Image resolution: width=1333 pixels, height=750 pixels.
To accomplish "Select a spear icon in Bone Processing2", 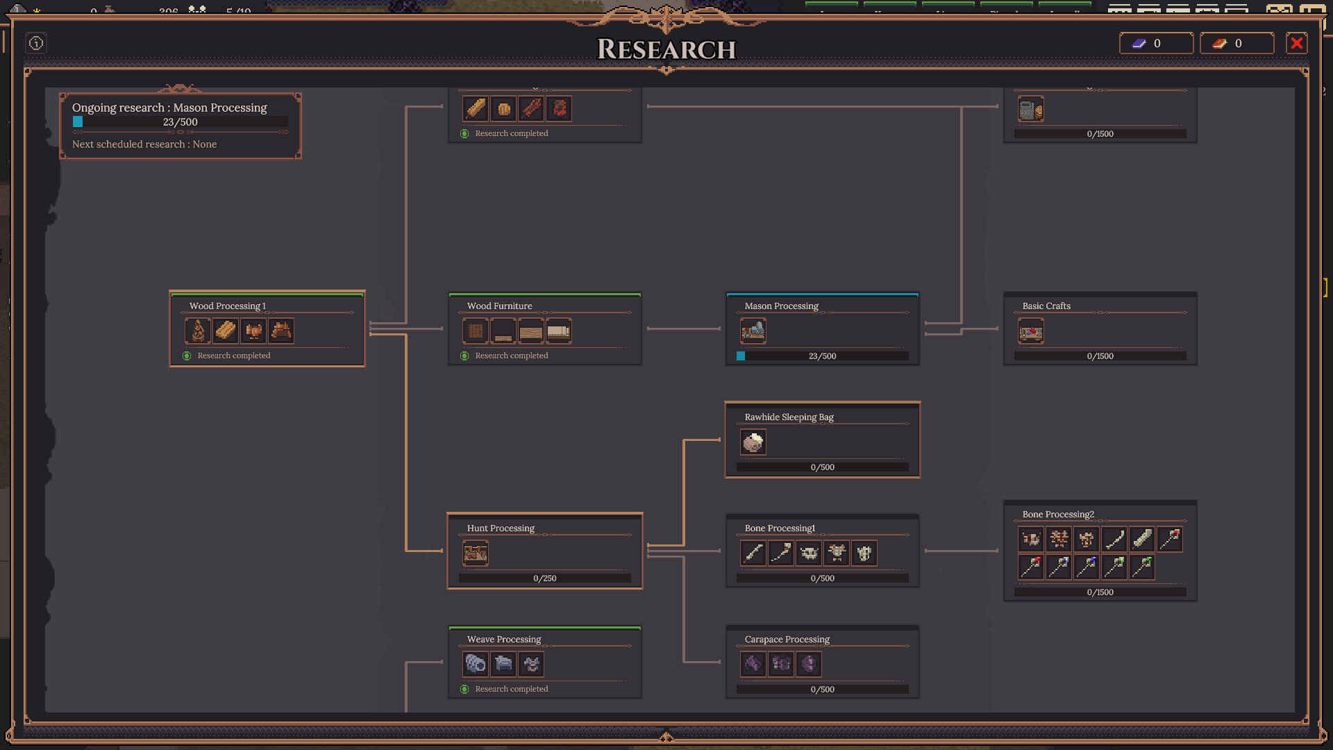I will point(1114,539).
